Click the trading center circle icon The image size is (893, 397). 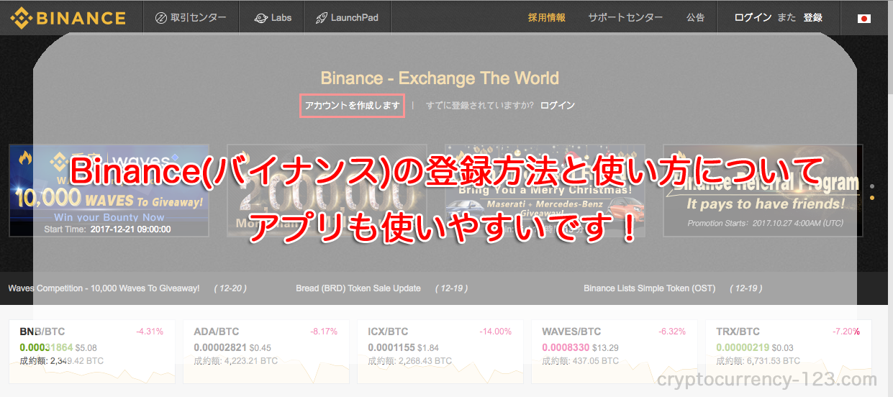(160, 17)
